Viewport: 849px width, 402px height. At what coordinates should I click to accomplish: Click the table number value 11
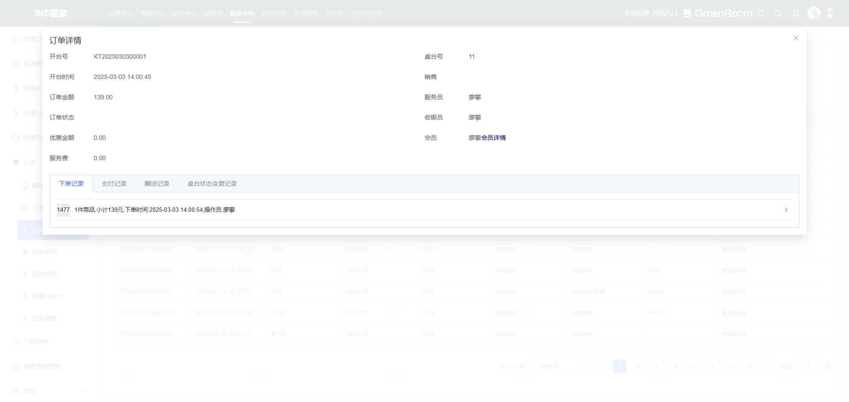click(x=472, y=56)
